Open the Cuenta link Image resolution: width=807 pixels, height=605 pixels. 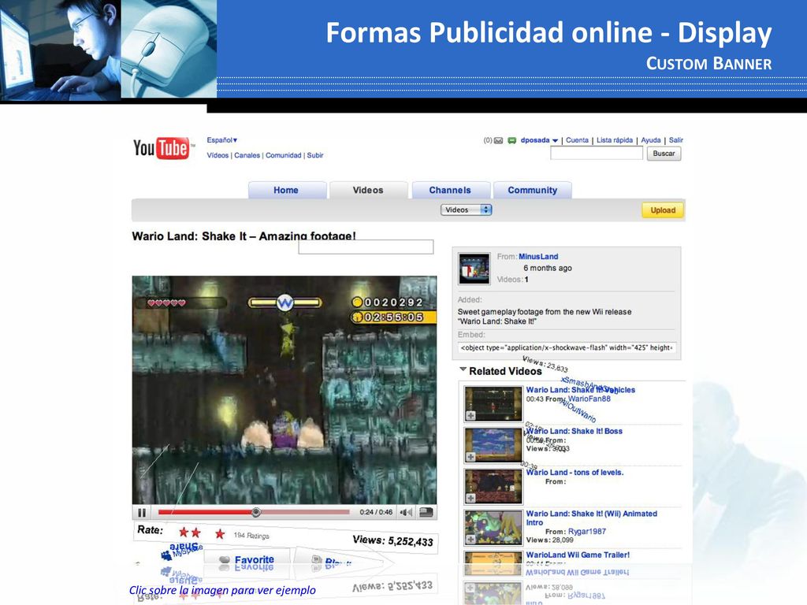coord(577,140)
